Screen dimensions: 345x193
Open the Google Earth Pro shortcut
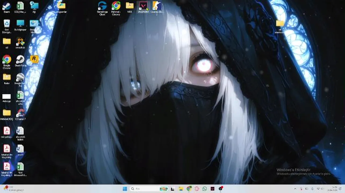(x=20, y=80)
